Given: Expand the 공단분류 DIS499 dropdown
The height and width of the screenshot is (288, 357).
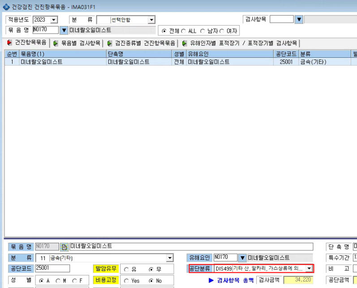Looking at the screenshot, I should point(309,268).
